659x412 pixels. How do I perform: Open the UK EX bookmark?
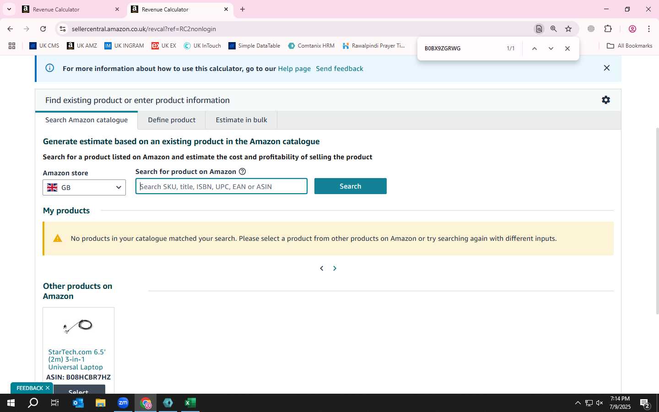coord(164,46)
